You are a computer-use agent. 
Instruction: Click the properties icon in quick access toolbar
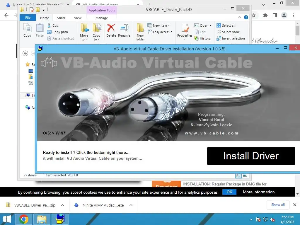pos(32,10)
